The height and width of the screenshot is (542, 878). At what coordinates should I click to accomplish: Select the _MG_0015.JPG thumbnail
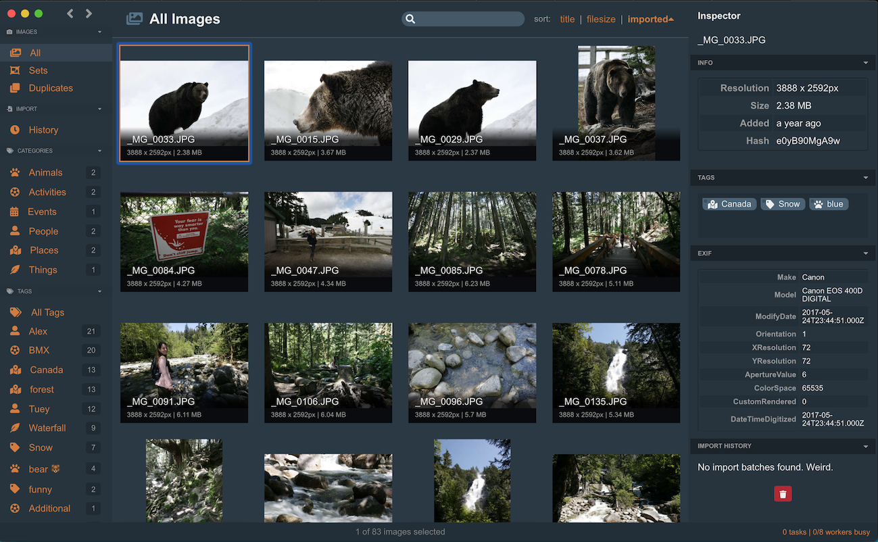coord(328,111)
